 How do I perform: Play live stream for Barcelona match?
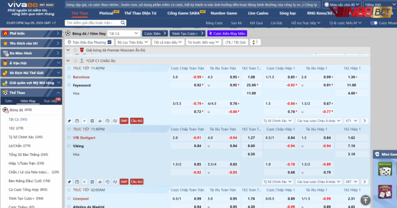[85, 121]
